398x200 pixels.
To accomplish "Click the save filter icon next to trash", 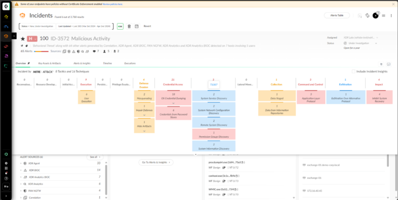I will click(x=137, y=27).
